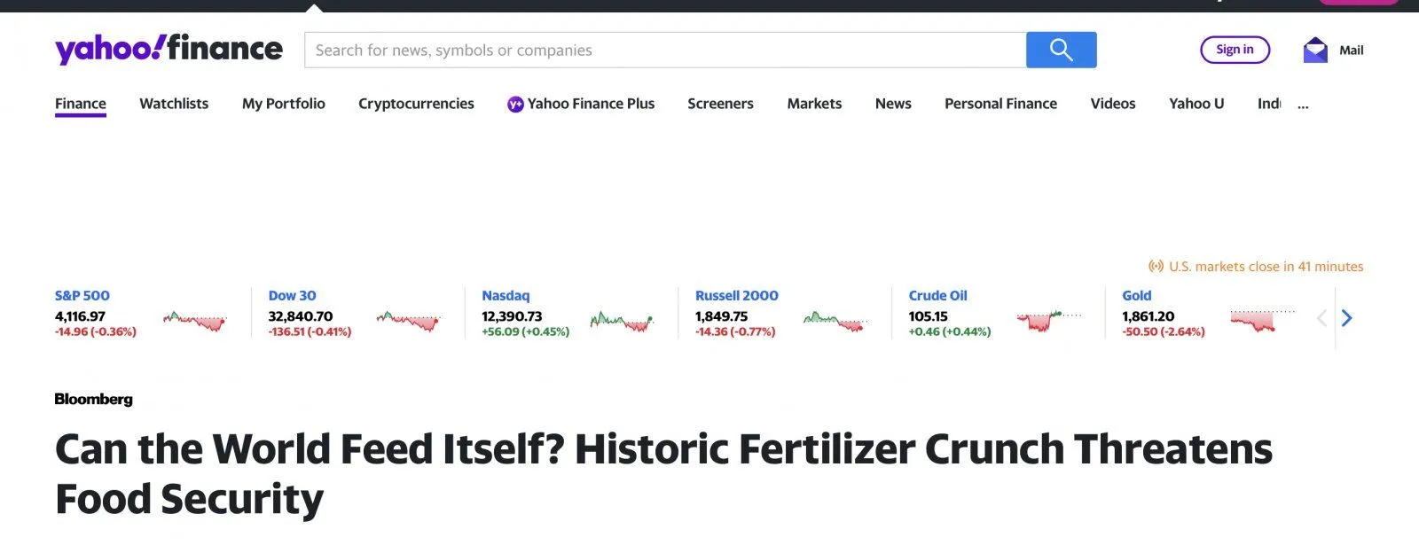Select the Cryptocurrencies menu item
Screen dimensions: 1419x545
pos(416,104)
